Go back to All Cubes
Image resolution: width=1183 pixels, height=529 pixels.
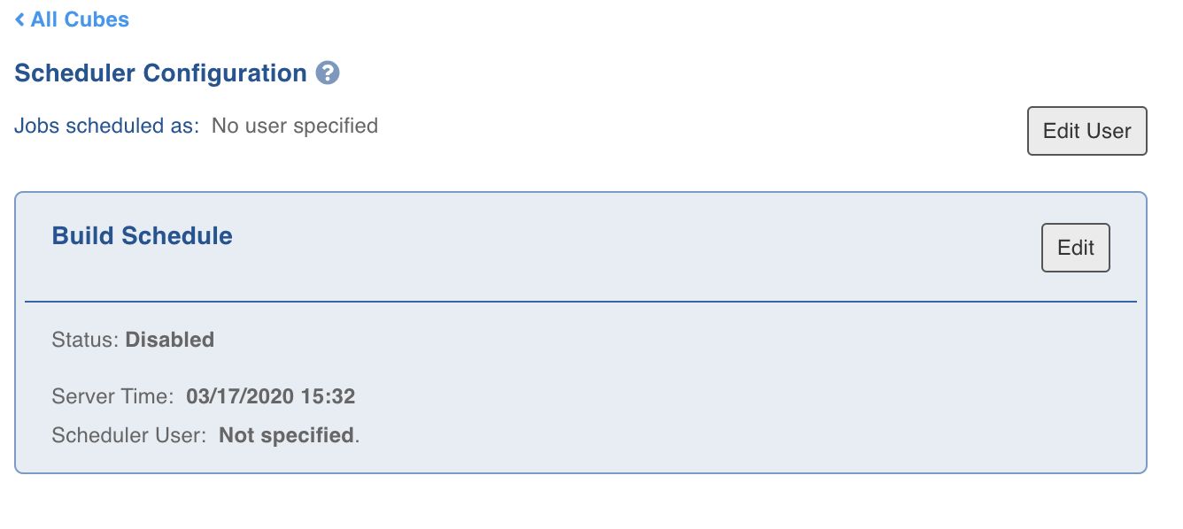(72, 19)
